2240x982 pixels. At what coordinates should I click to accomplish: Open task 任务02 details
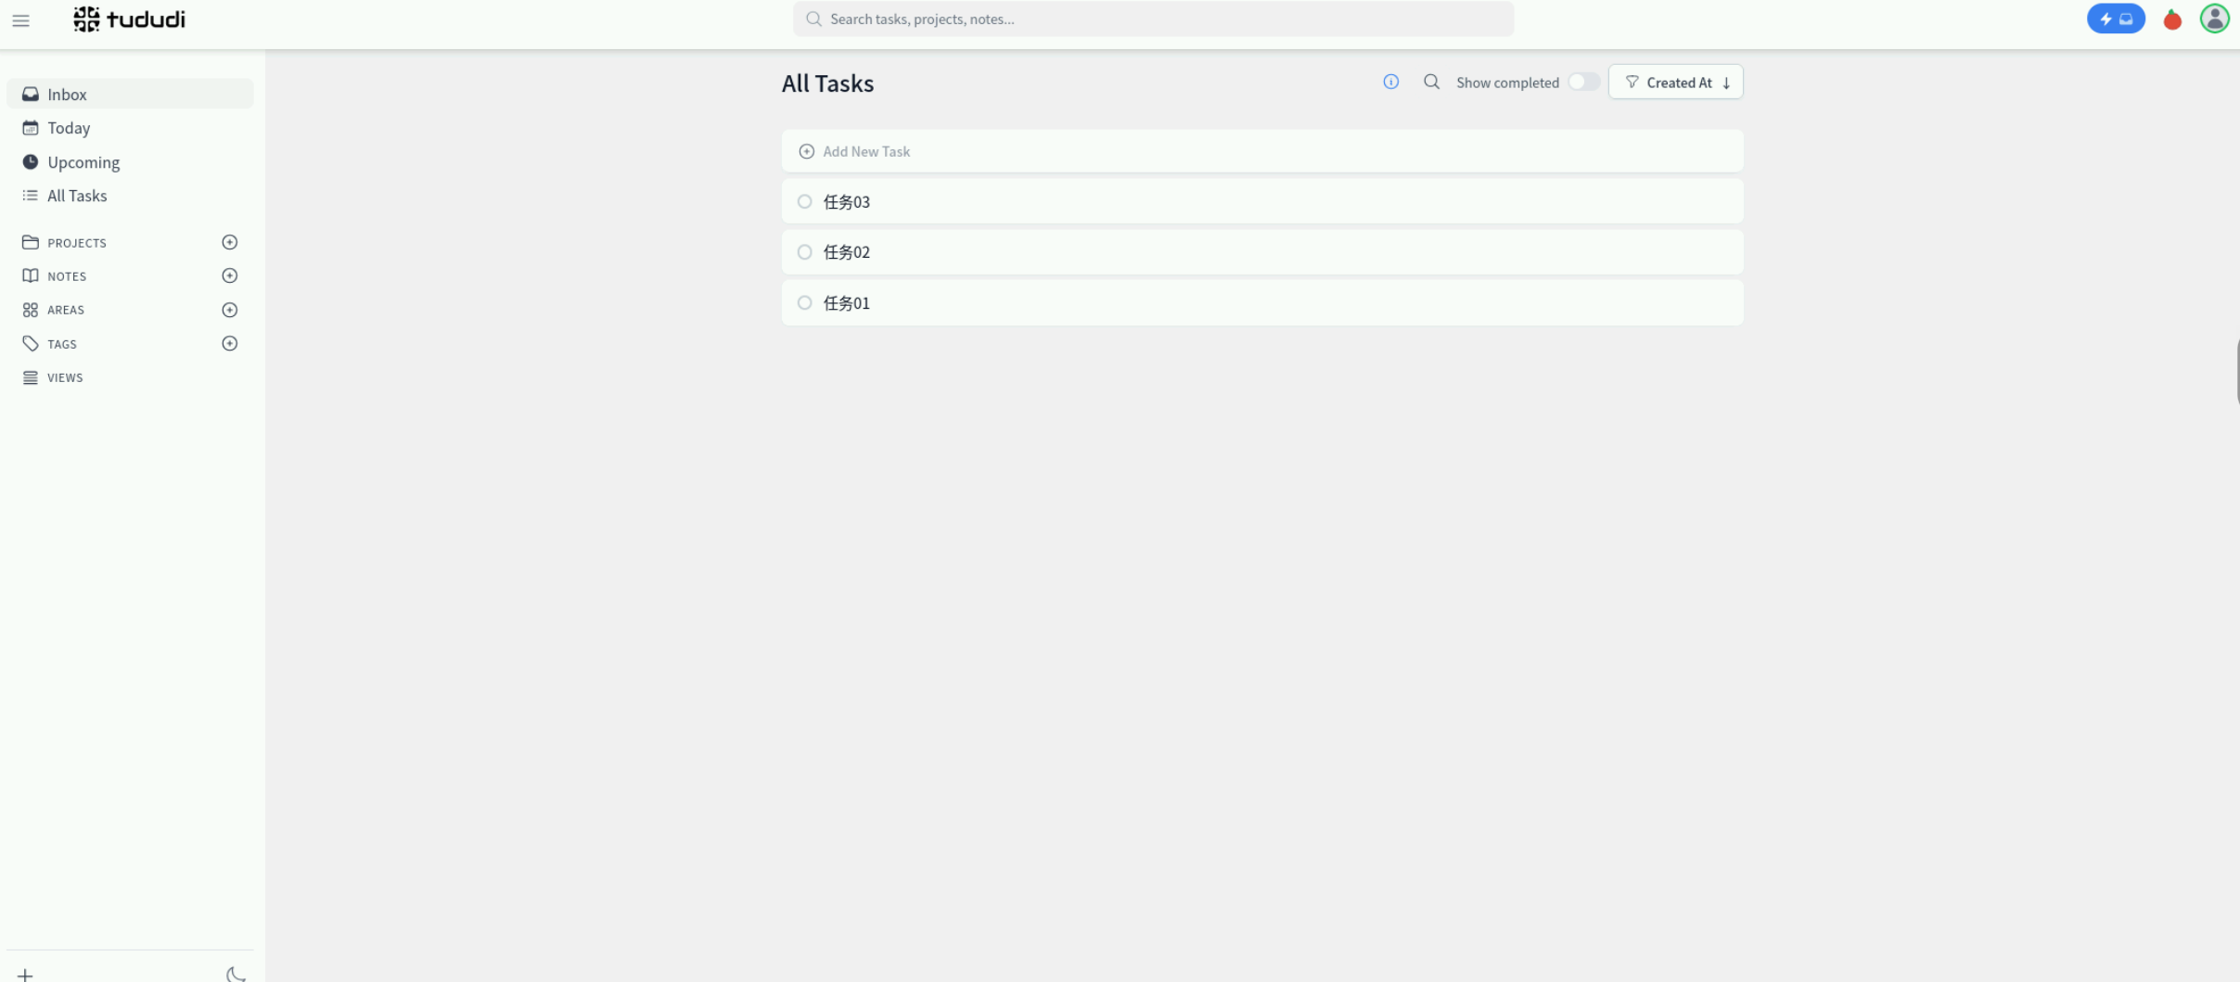(x=1262, y=252)
